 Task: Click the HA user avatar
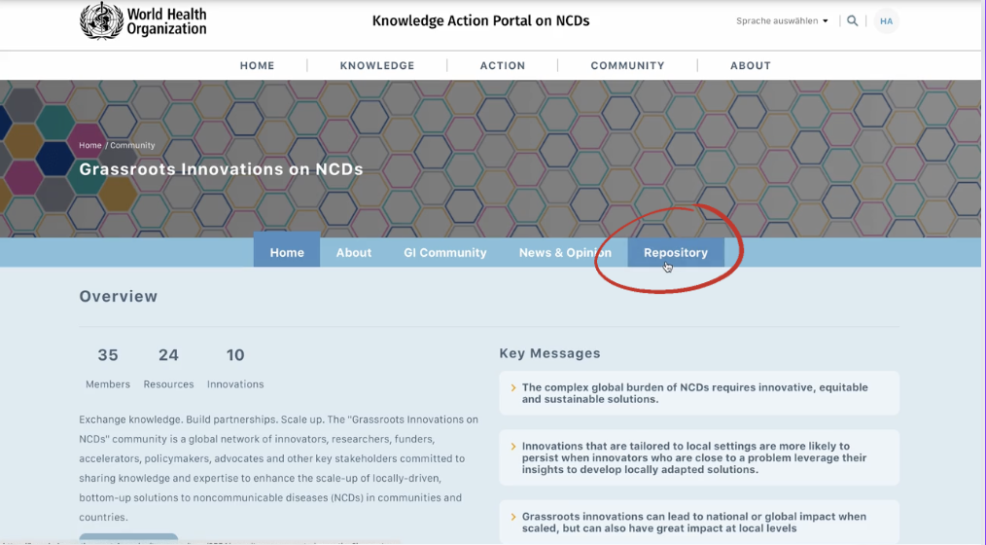886,20
